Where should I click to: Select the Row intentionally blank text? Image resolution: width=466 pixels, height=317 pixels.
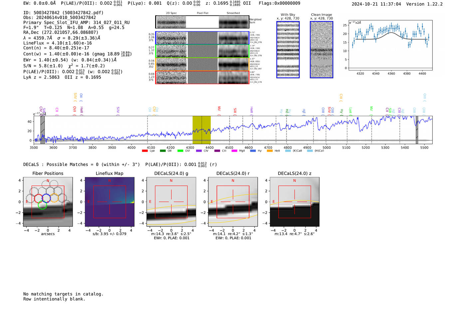[x=54, y=299]
